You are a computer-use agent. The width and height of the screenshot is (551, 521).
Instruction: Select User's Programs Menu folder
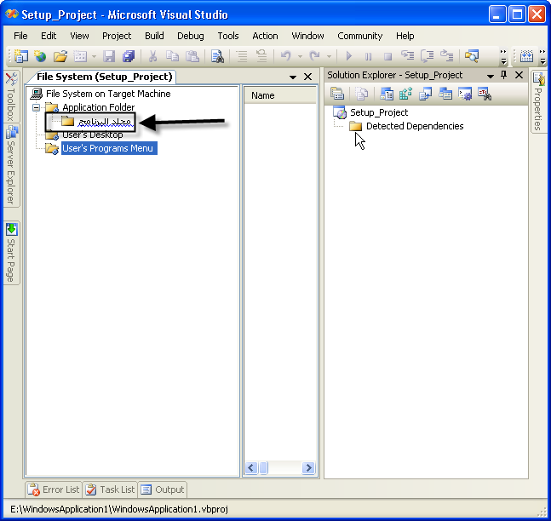(109, 148)
